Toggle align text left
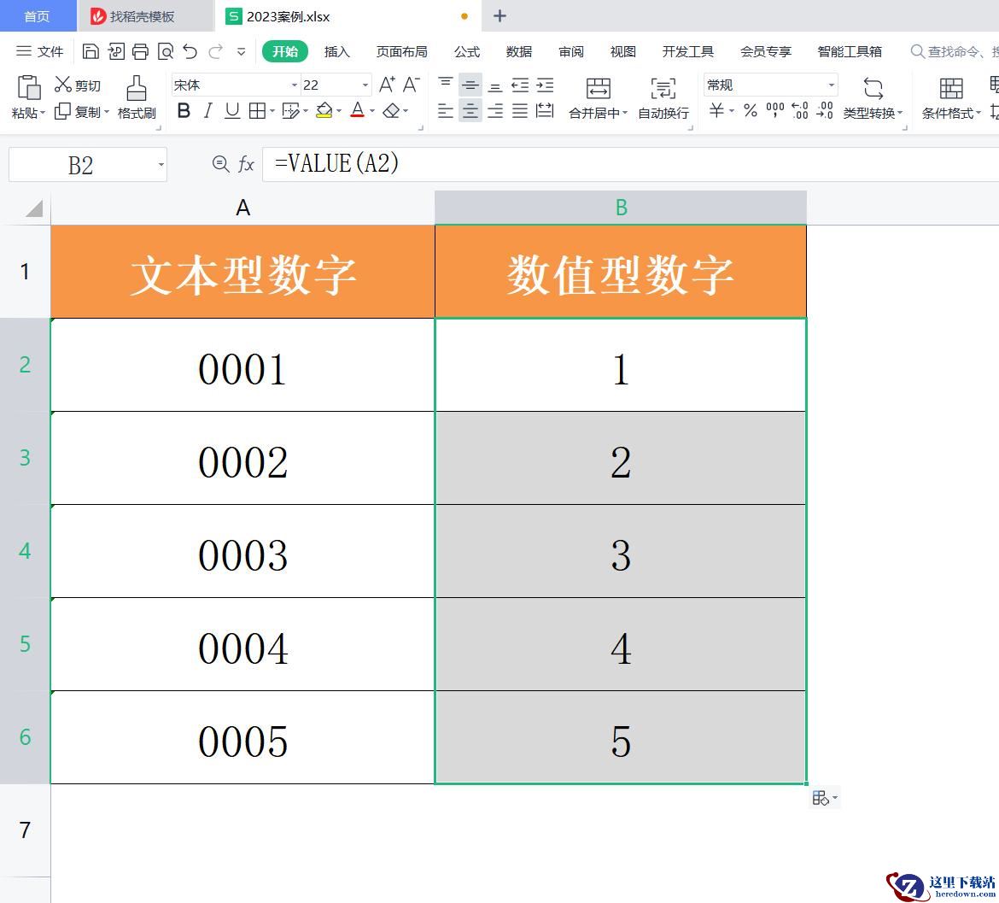 tap(446, 111)
